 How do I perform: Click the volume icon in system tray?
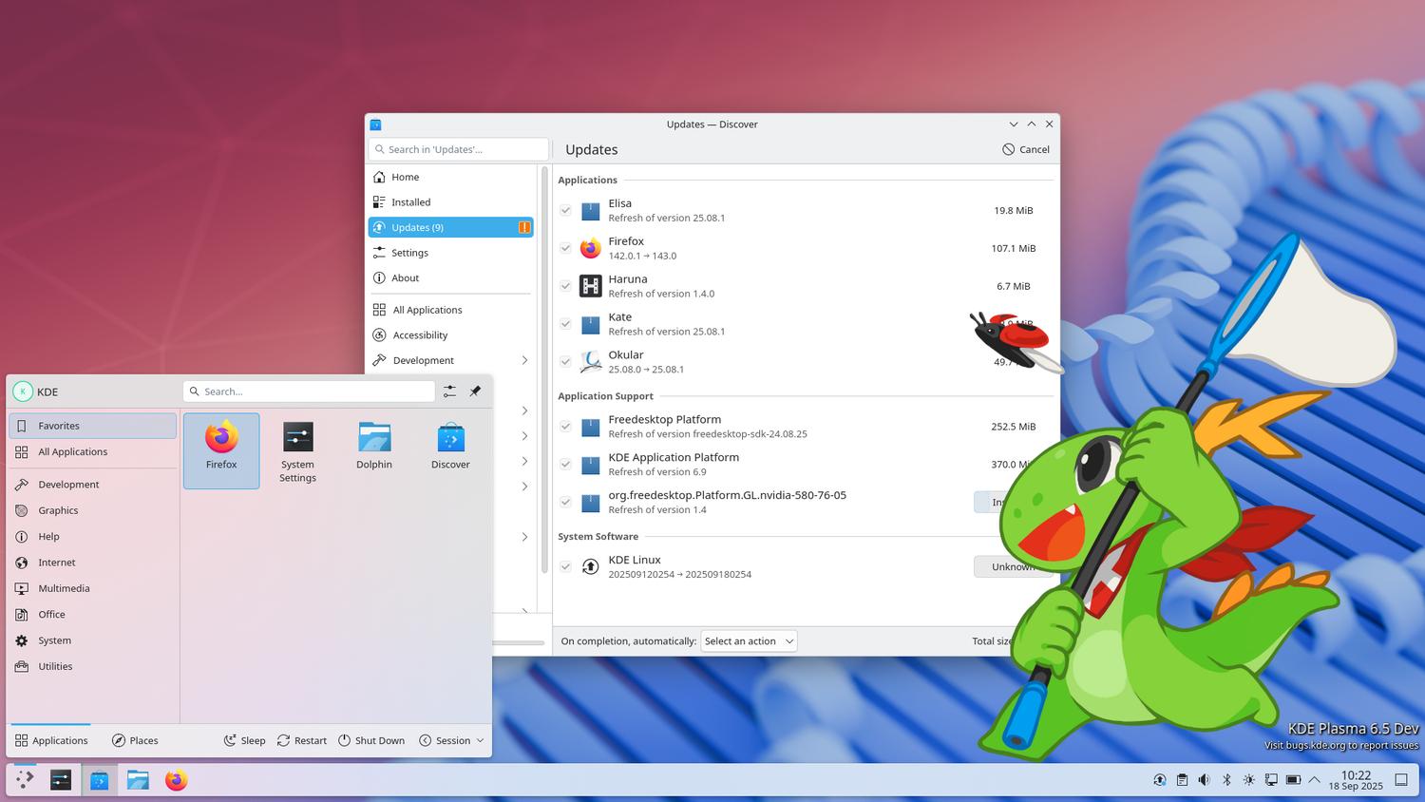coord(1204,780)
